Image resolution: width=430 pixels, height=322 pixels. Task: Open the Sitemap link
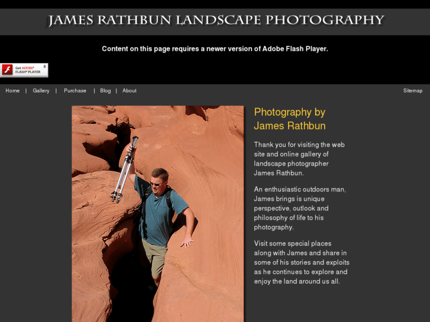point(413,91)
